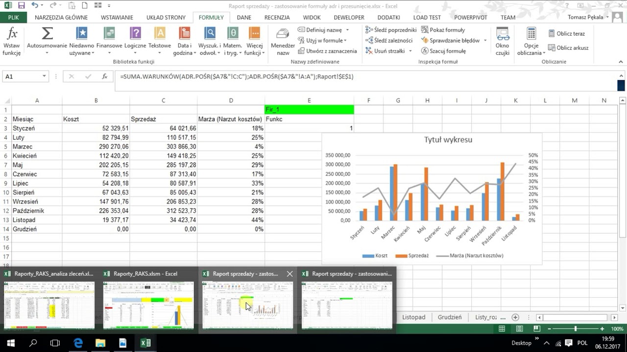Image resolution: width=627 pixels, height=352 pixels.
Task: Click the Oblicz arkusz button
Action: [568, 48]
